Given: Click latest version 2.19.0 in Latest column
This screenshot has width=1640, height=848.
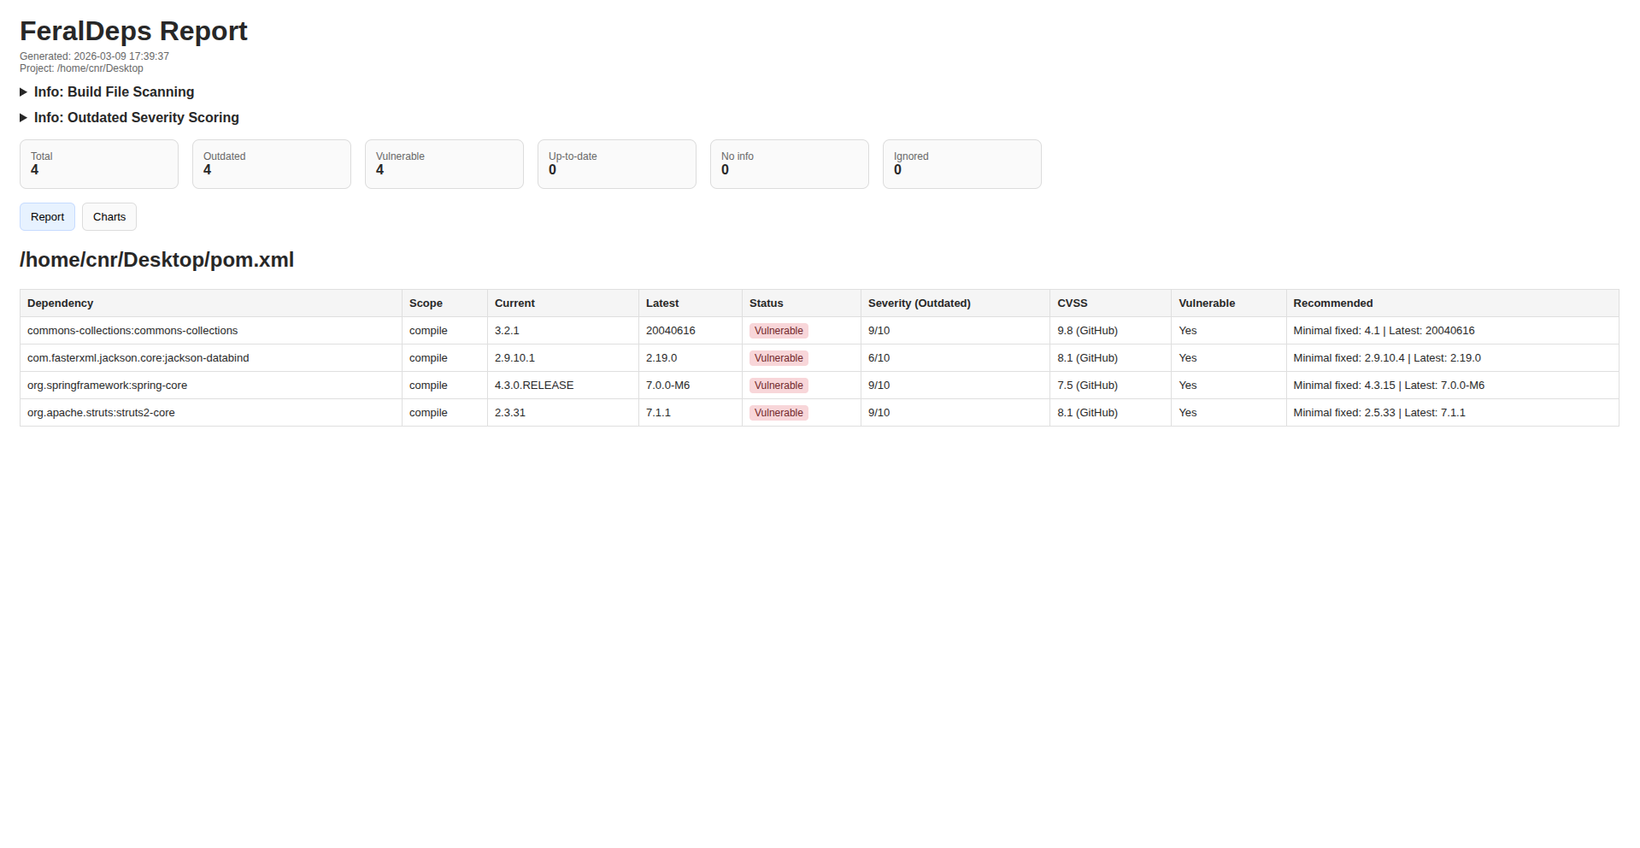Looking at the screenshot, I should 661,358.
